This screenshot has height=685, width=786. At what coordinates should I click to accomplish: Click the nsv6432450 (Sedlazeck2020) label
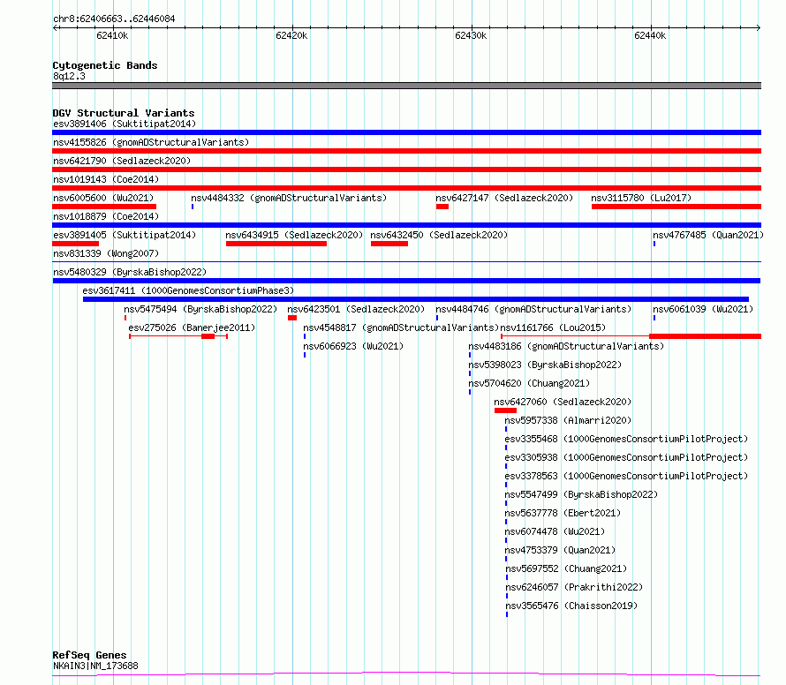[439, 235]
